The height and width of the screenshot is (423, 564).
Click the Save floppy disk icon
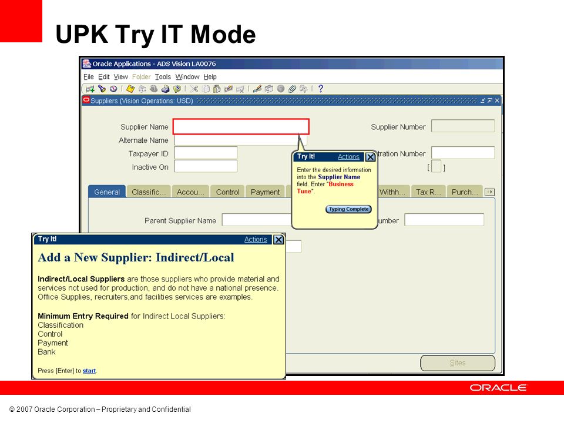pos(130,89)
